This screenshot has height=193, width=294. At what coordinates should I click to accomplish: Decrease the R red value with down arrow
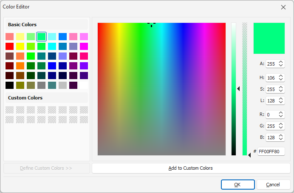(281, 116)
